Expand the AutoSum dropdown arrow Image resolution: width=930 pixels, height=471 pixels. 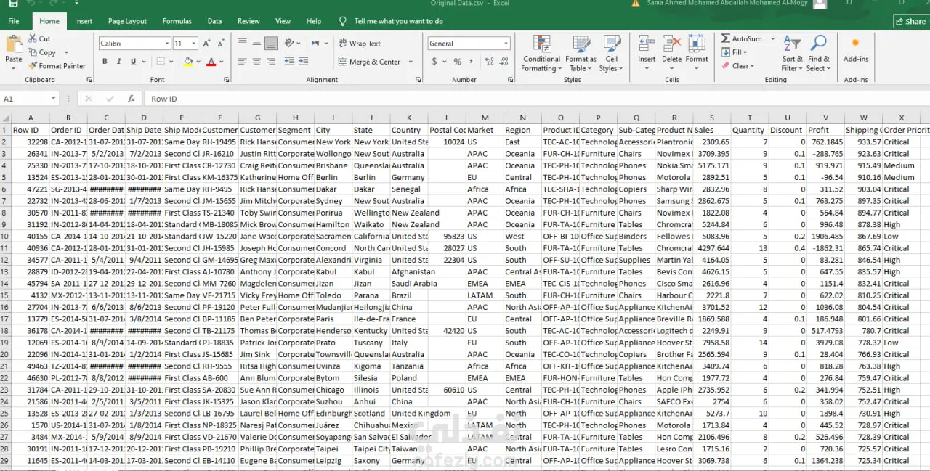pos(772,38)
